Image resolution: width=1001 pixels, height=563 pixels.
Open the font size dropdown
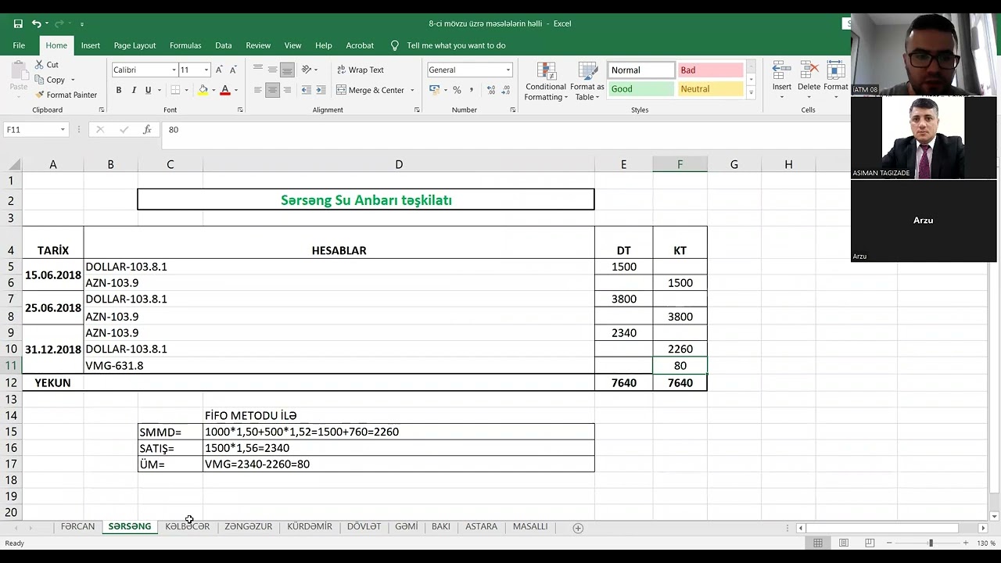pyautogui.click(x=206, y=70)
